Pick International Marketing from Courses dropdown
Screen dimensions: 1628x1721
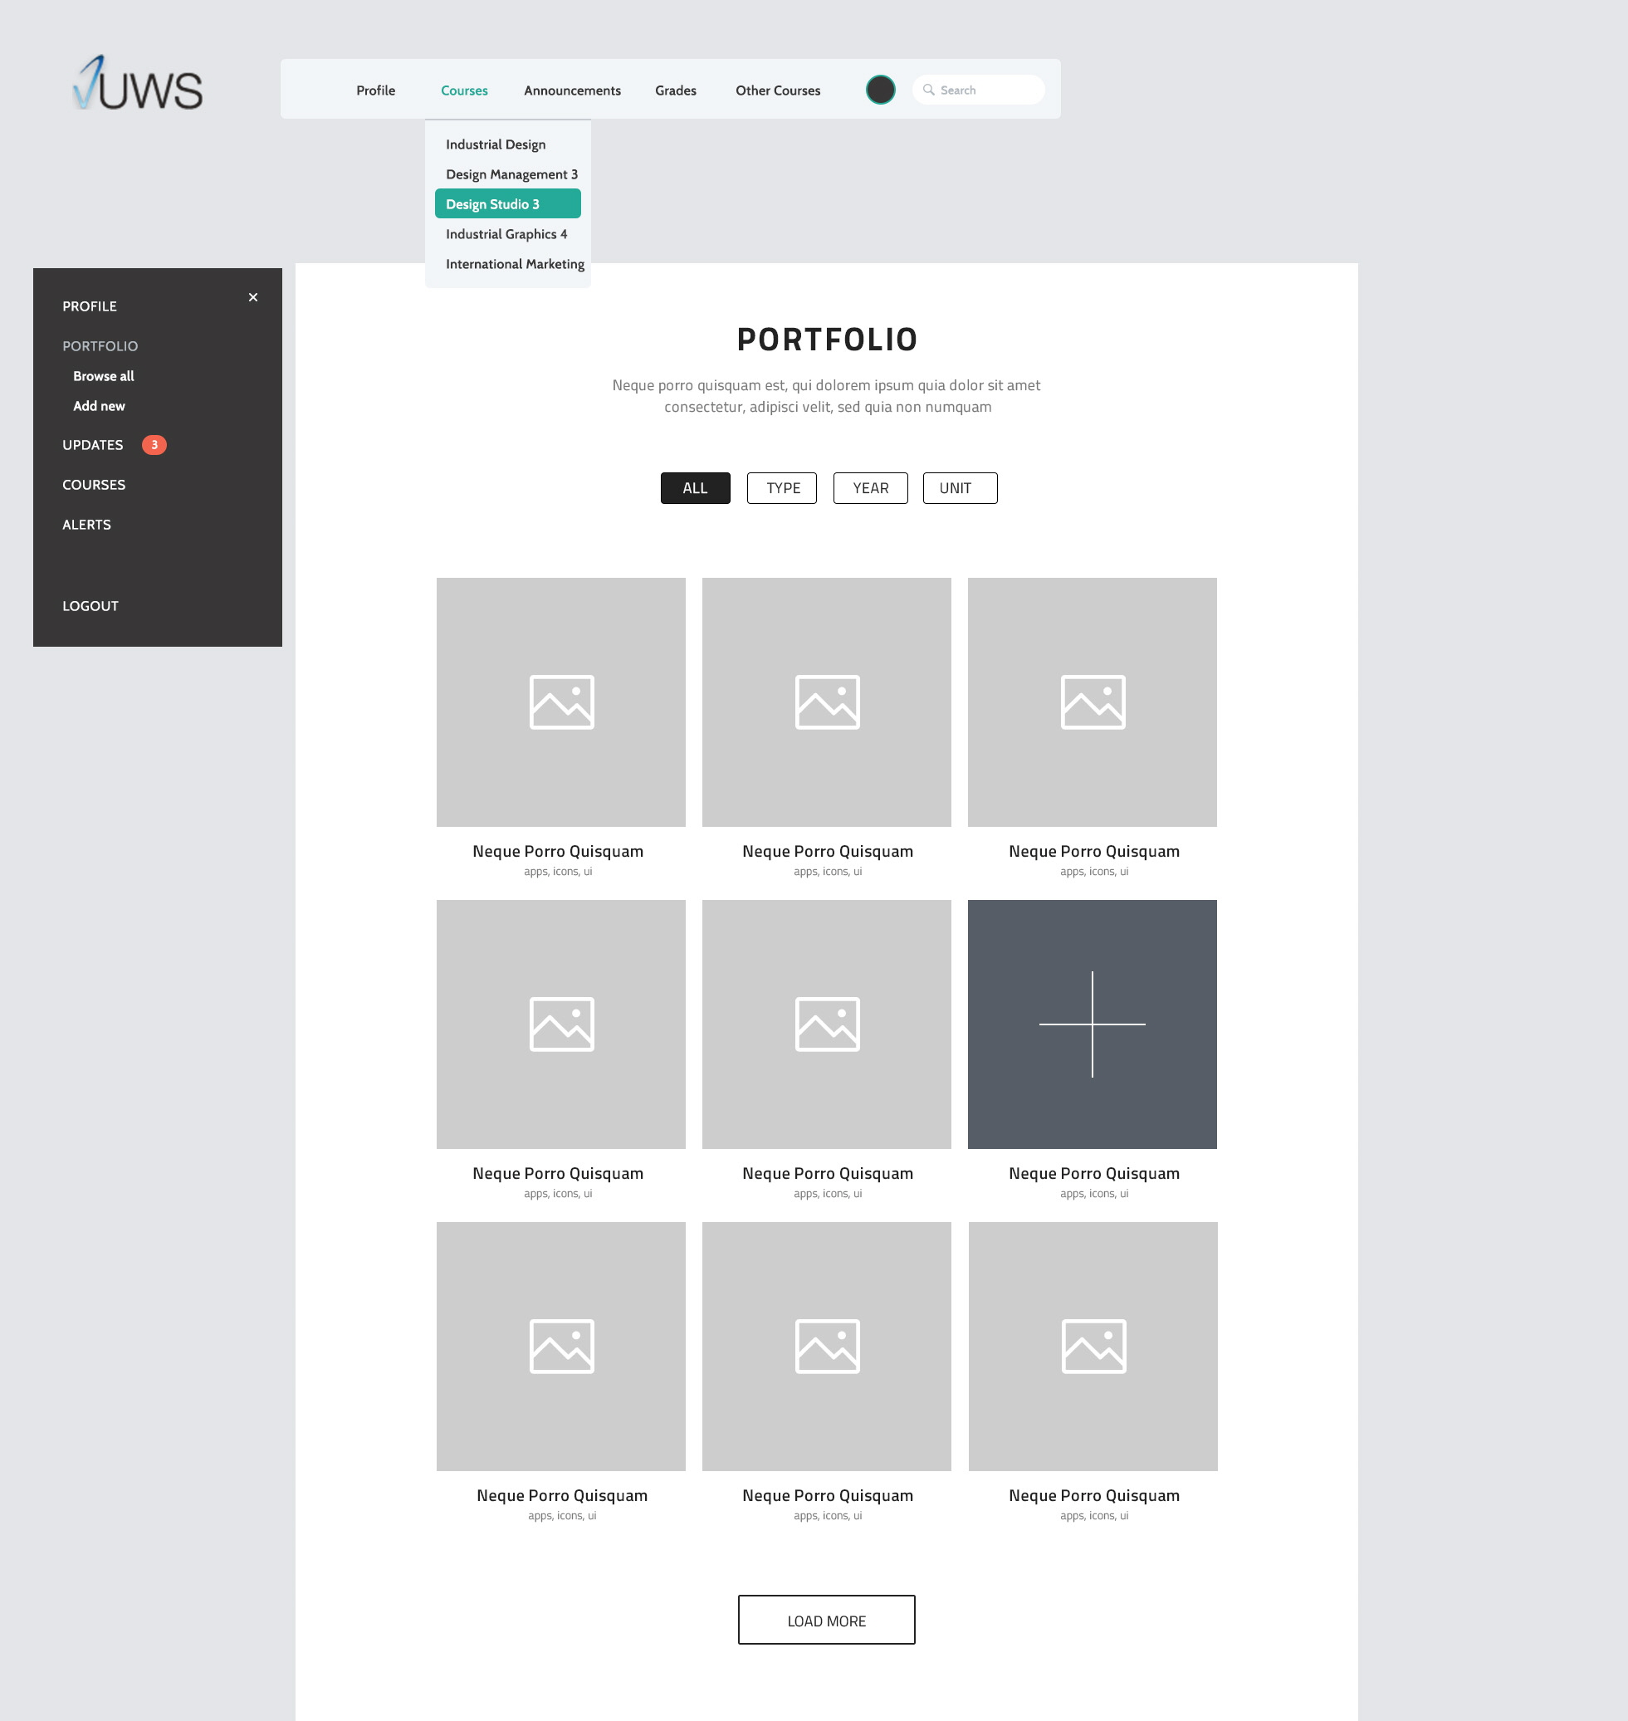[515, 263]
